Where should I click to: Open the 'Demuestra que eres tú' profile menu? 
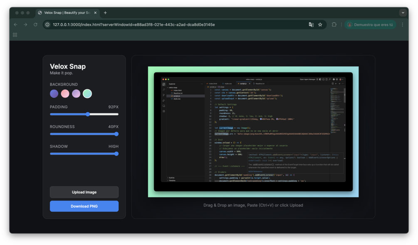point(370,24)
